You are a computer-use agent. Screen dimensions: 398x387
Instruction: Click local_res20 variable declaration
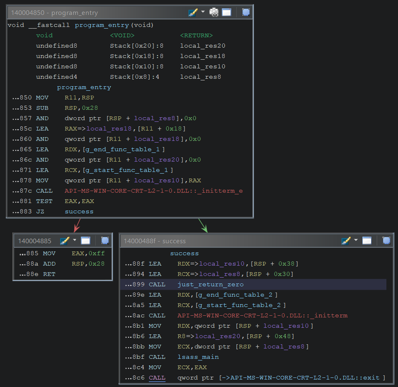(203, 46)
